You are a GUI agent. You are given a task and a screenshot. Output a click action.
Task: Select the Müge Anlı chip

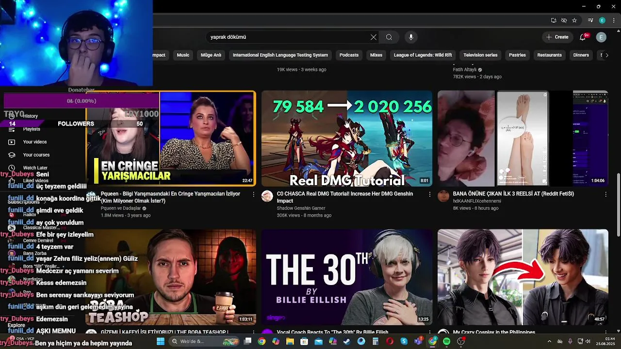coord(211,55)
